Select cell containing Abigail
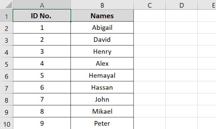Screen dimensions: 216x129 coord(102,28)
